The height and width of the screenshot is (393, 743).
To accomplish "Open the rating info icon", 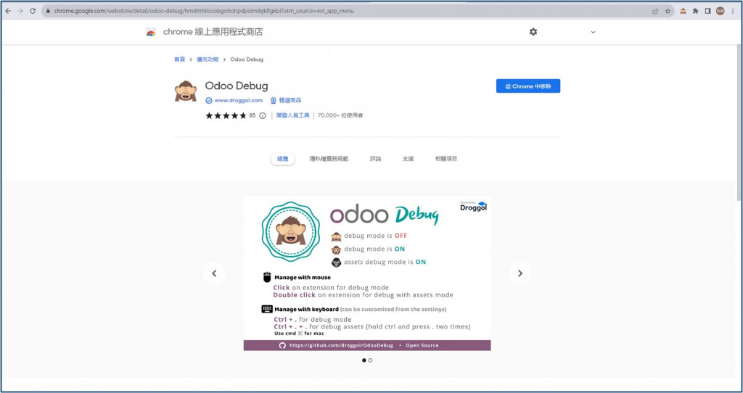I will coord(263,115).
